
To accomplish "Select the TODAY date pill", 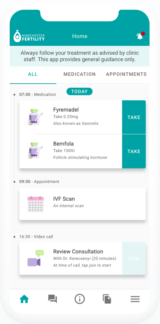I will tap(79, 92).
